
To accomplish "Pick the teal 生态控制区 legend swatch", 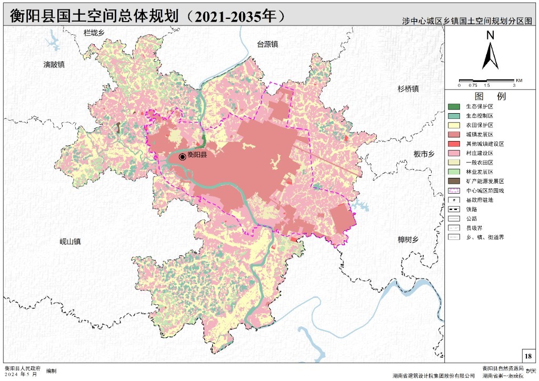I will pyautogui.click(x=453, y=116).
